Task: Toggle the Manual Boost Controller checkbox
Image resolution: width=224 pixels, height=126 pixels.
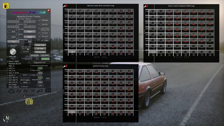Action: click(x=8, y=46)
